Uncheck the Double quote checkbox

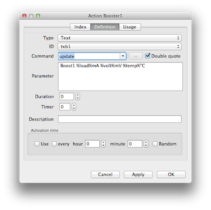point(147,56)
